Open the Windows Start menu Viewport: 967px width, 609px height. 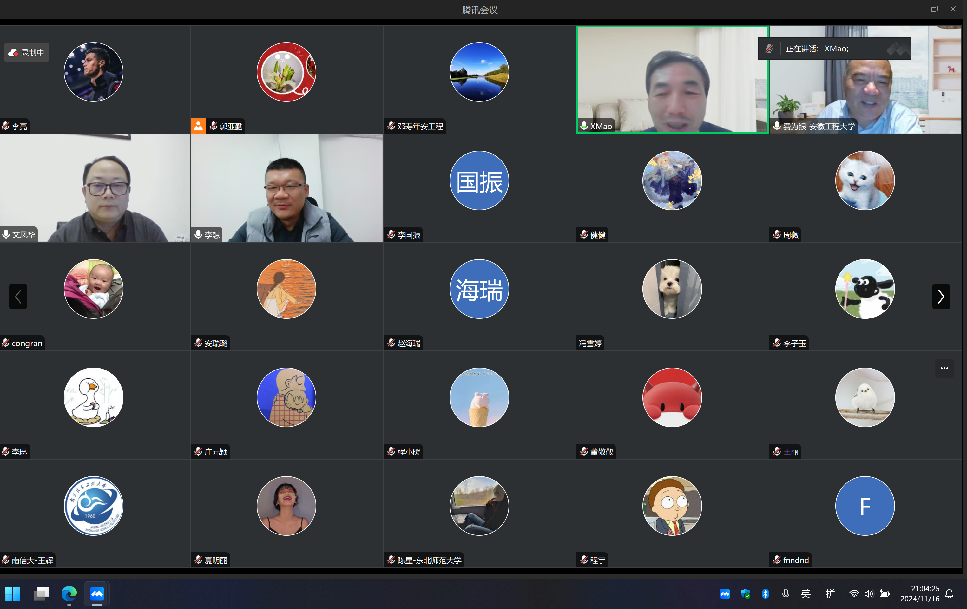click(x=13, y=593)
